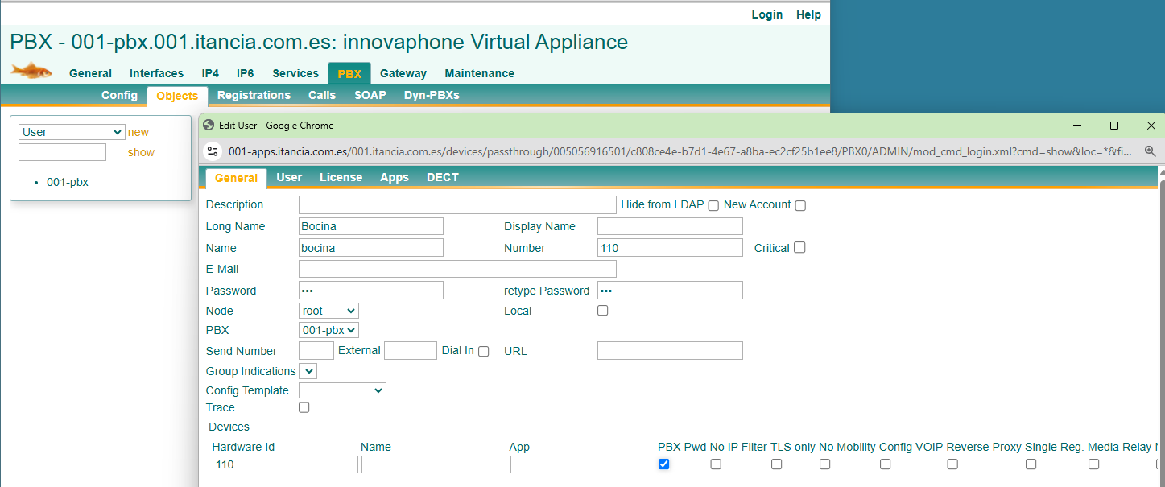Click the new object link

point(138,132)
